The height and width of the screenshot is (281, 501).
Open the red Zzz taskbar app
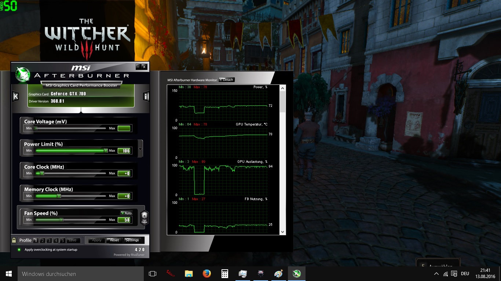tap(171, 274)
